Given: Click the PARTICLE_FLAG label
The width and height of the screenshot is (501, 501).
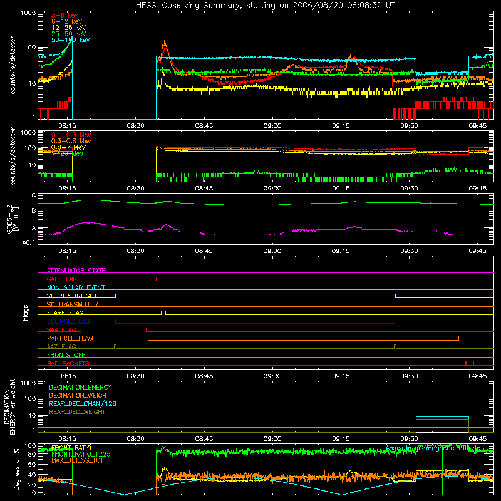Looking at the screenshot, I should 70,338.
